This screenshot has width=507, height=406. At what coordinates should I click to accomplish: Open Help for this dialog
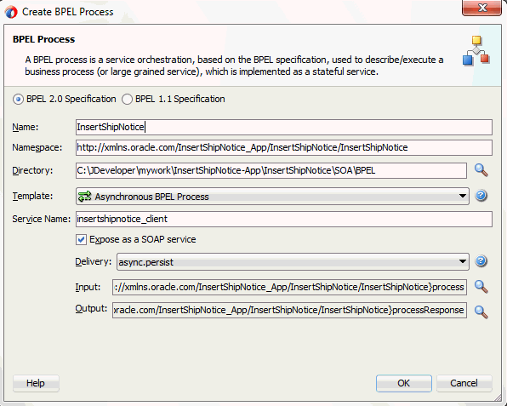pos(36,383)
